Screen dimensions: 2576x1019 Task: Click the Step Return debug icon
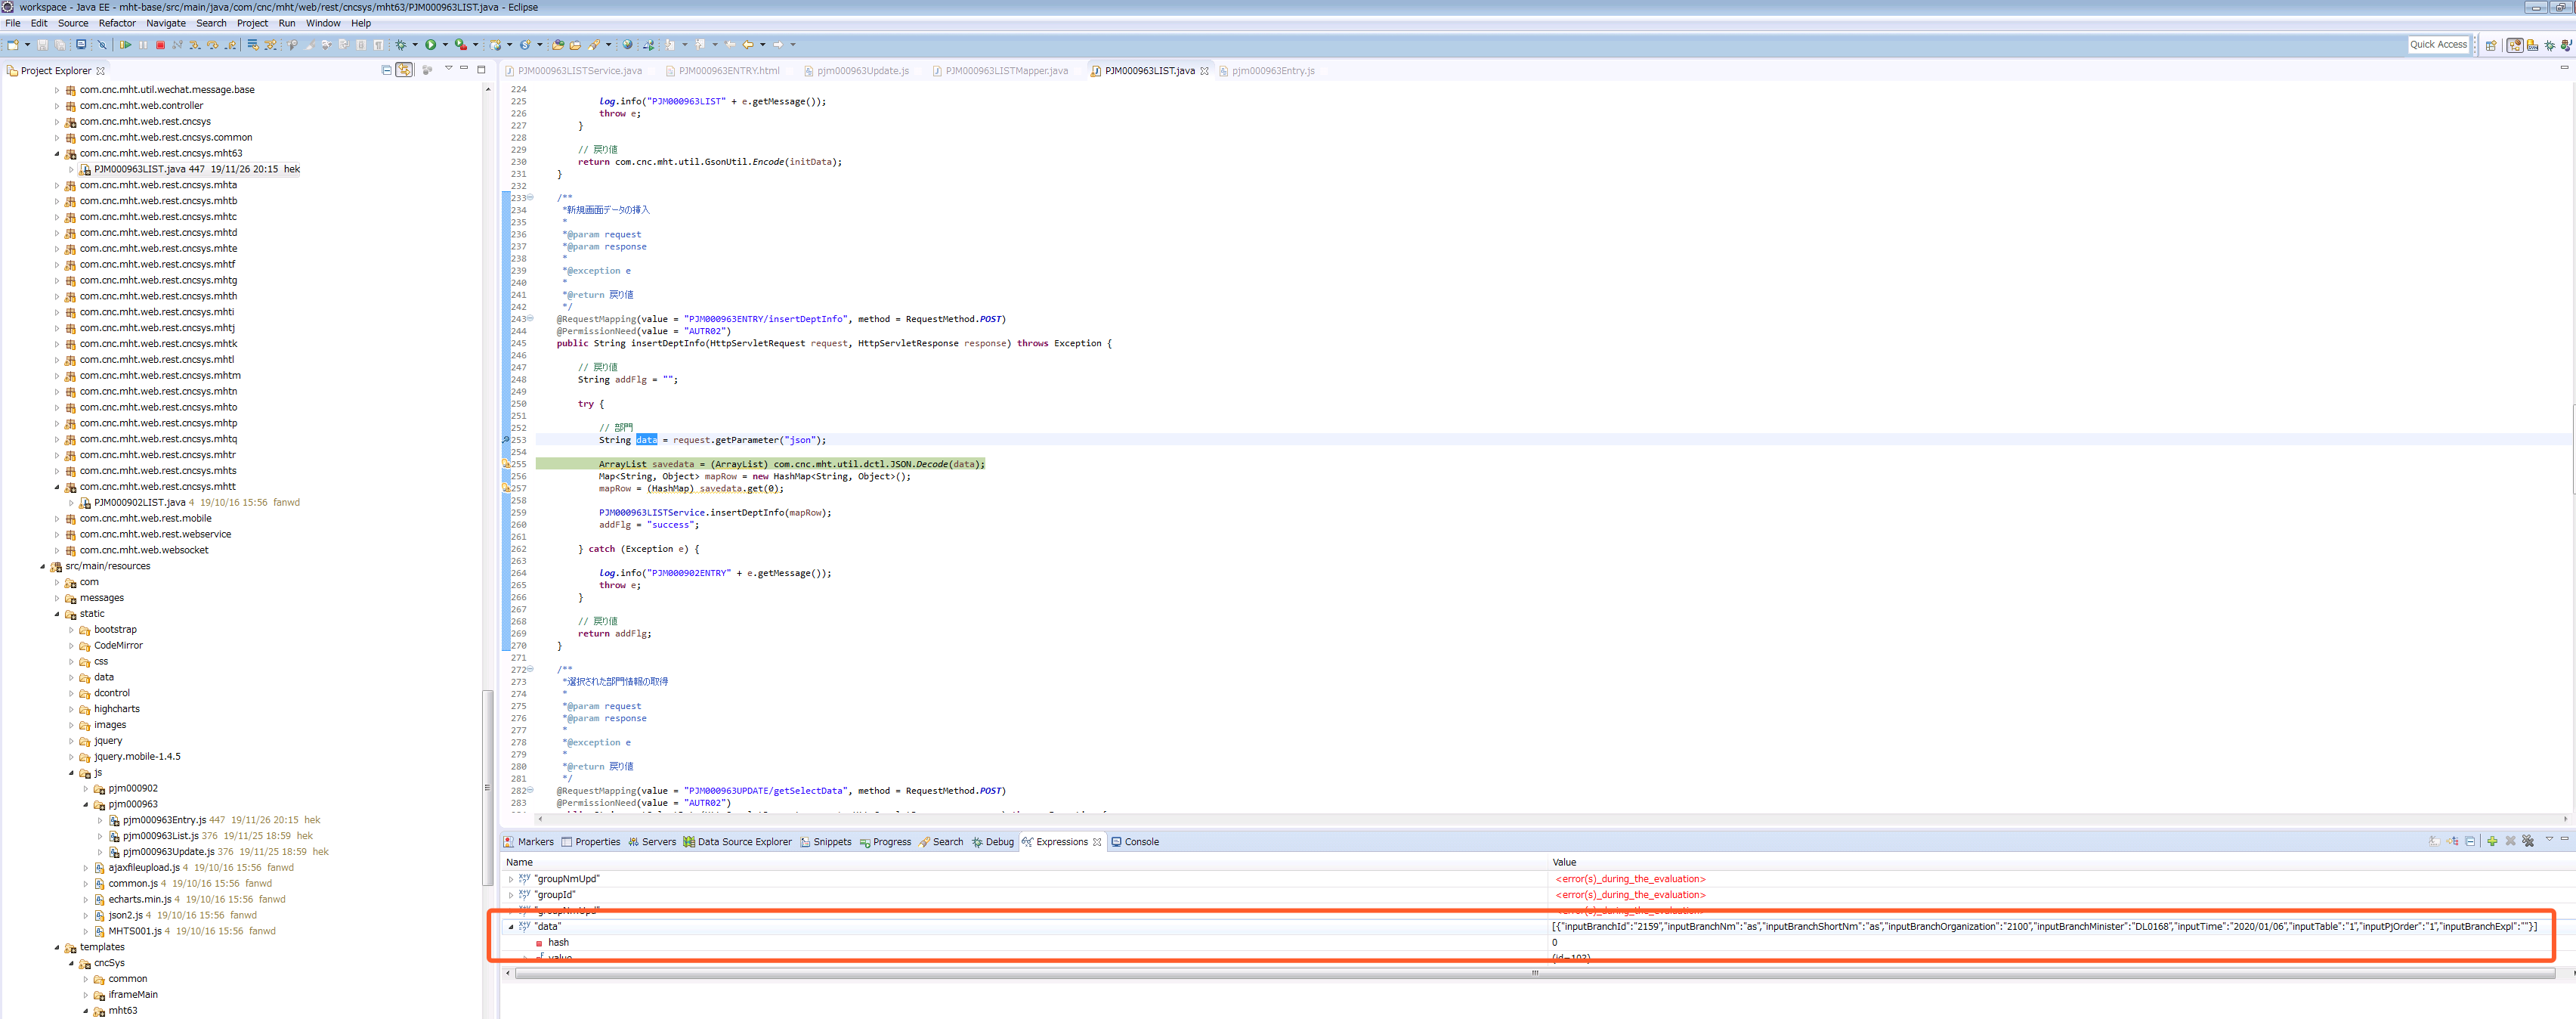(x=231, y=45)
